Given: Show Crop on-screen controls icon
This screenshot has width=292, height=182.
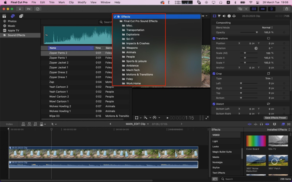Looking at the screenshot, I should [x=268, y=74].
